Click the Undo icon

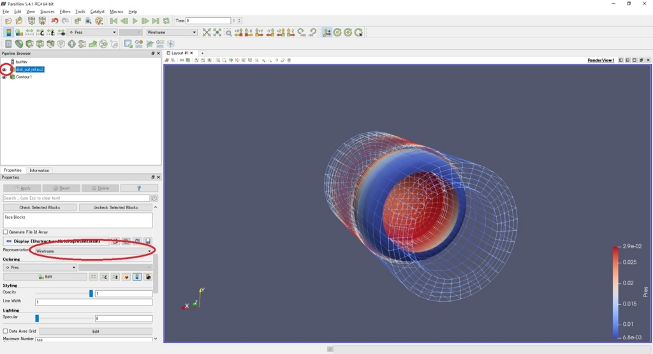coord(55,21)
